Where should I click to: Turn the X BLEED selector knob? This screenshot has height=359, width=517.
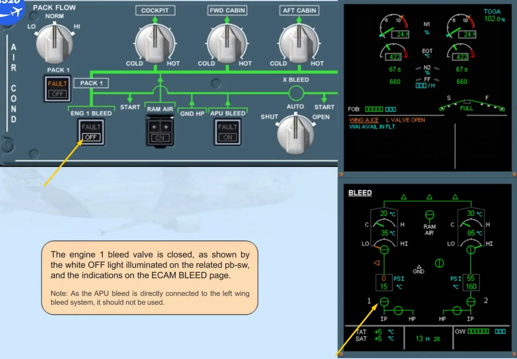pos(296,134)
